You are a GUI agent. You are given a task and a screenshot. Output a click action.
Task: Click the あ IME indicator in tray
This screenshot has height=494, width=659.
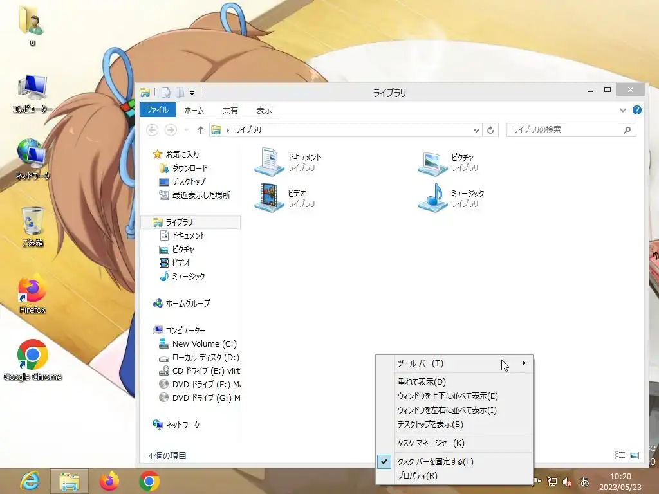(x=584, y=482)
